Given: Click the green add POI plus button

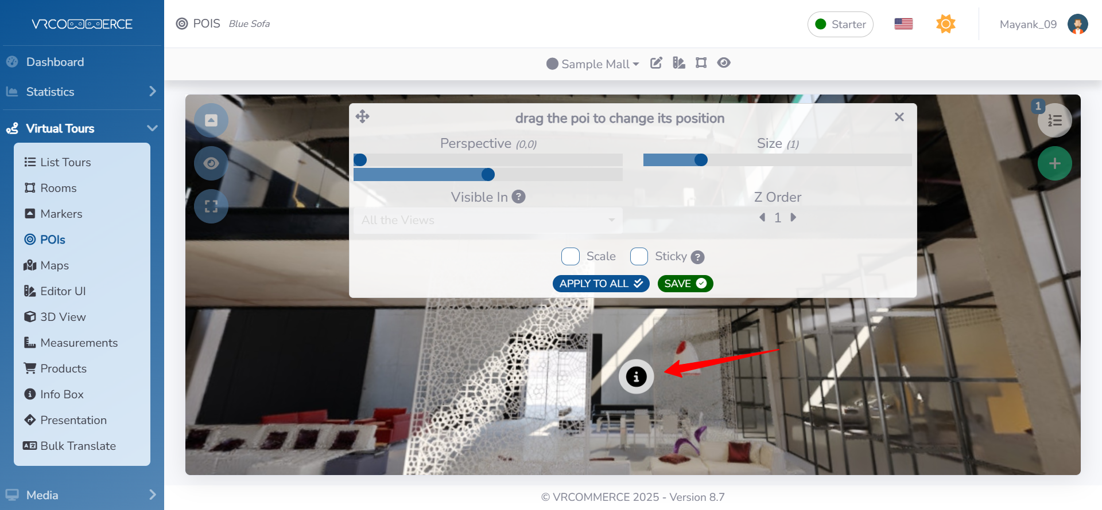Looking at the screenshot, I should (x=1054, y=163).
